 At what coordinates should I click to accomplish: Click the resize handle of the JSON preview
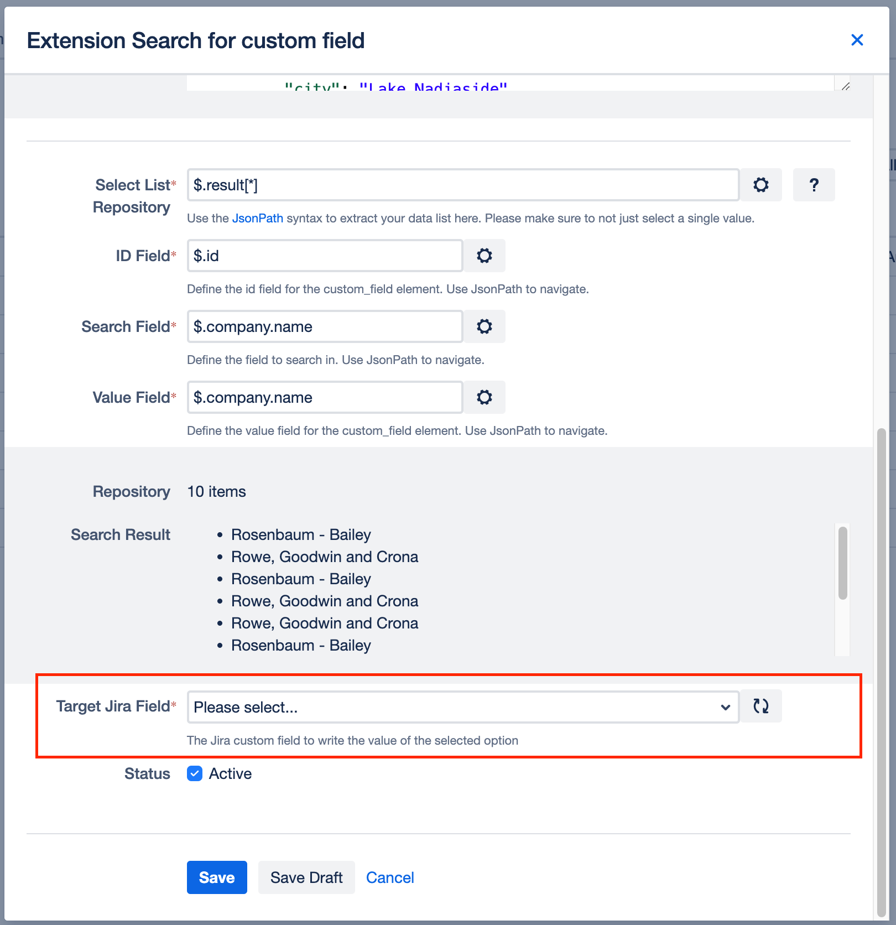[845, 86]
